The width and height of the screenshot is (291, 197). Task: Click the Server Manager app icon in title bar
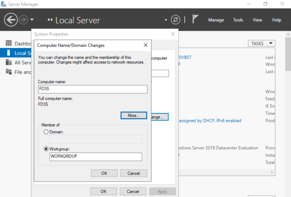click(3, 4)
